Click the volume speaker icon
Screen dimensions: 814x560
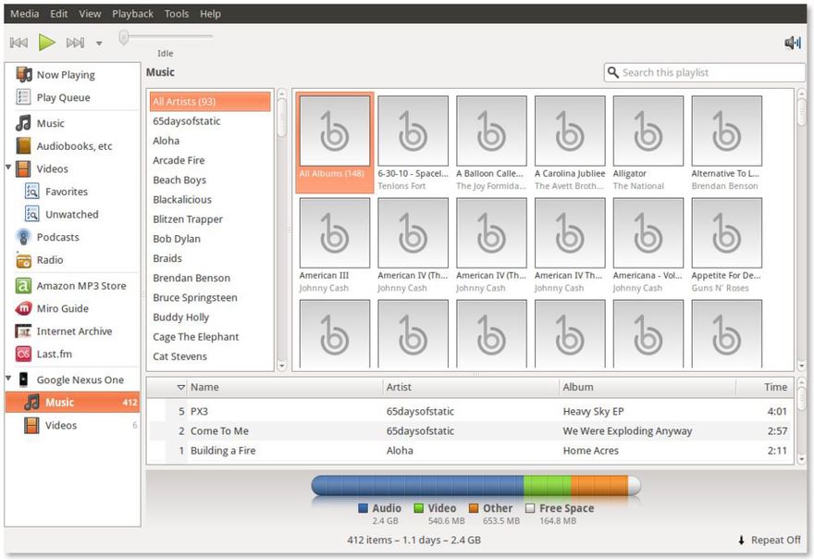[x=793, y=43]
